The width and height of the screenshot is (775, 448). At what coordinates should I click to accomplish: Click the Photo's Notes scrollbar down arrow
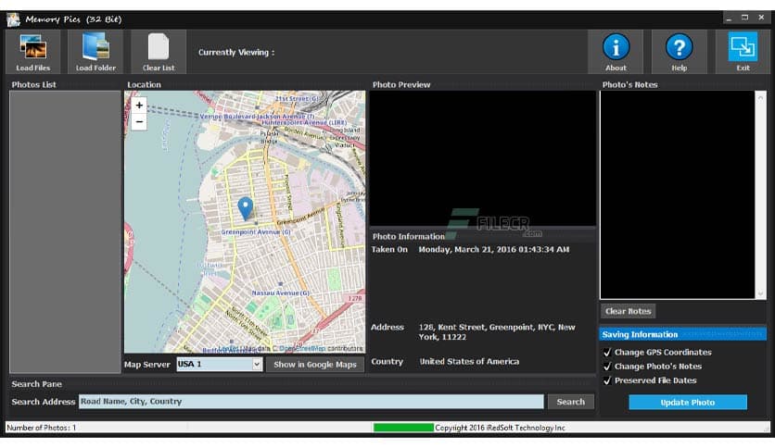(760, 293)
